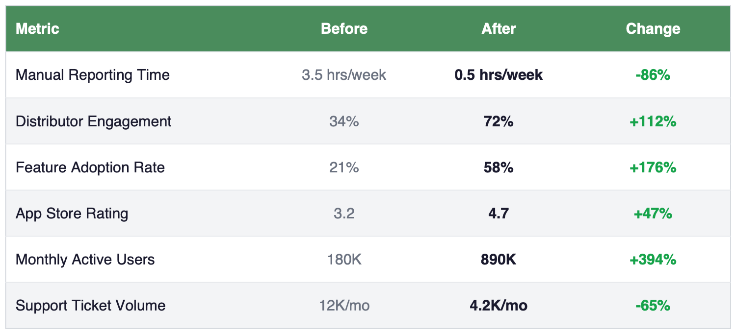
Task: Select the Manual Reporting Time row label
Action: tap(93, 75)
